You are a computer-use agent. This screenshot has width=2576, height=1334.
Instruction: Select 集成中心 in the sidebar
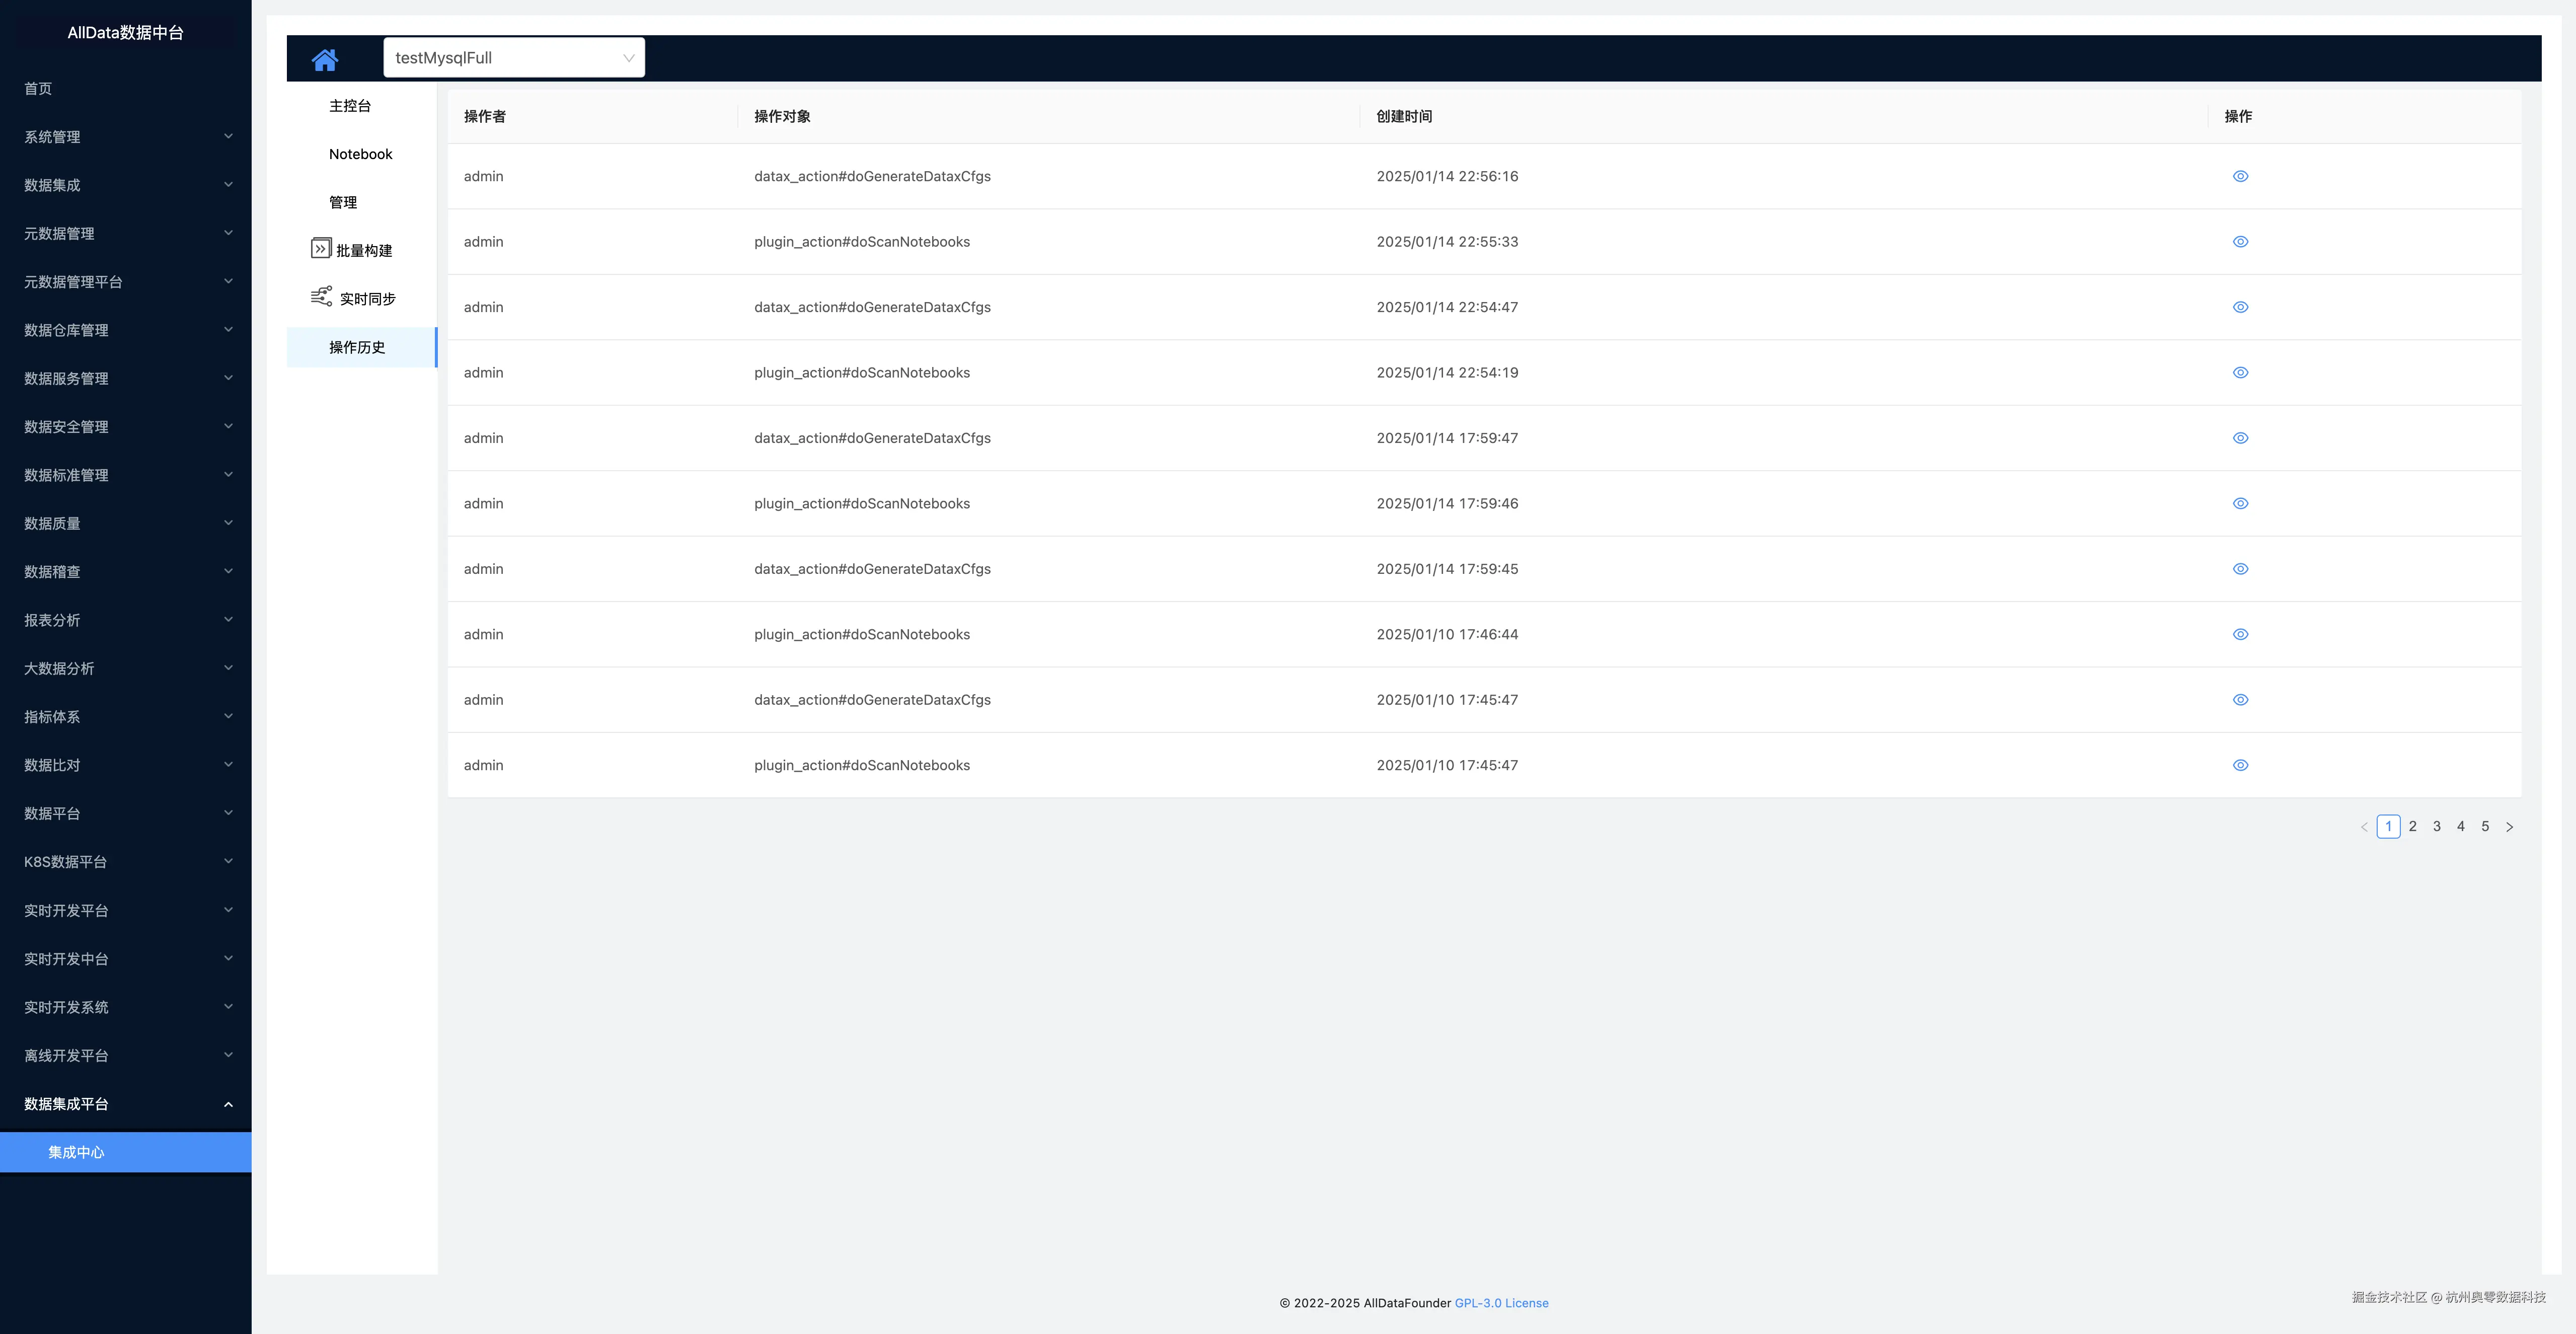tap(76, 1152)
